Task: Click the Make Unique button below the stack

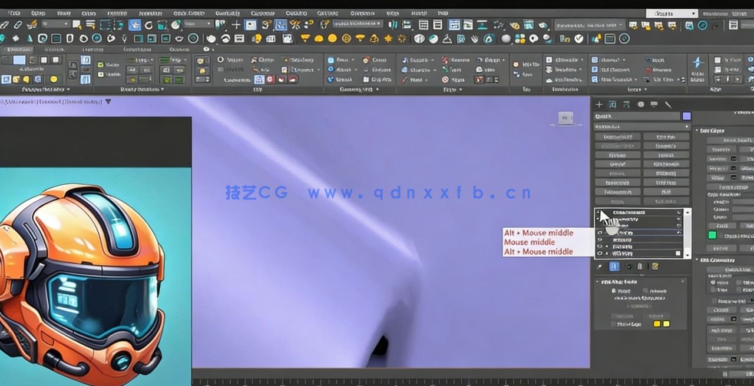Action: [x=629, y=266]
